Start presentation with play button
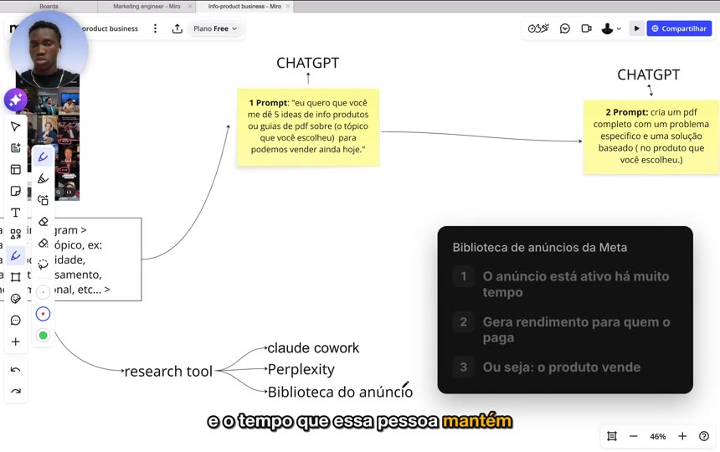Screen dimensions: 720x452 636,28
